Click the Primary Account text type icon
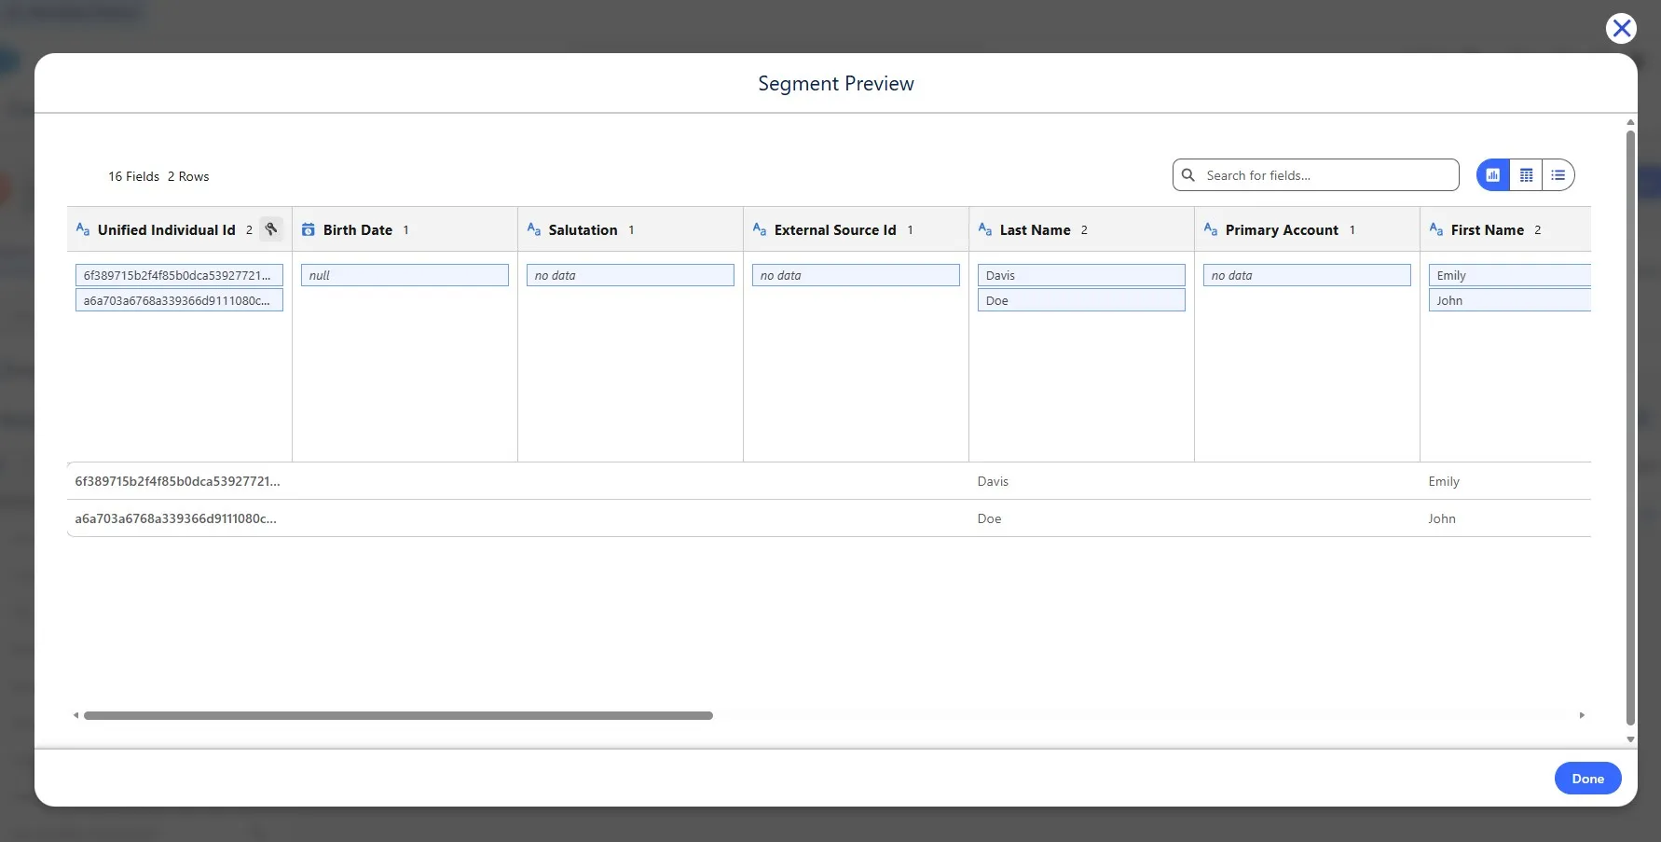The width and height of the screenshot is (1661, 842). pos(1211,229)
